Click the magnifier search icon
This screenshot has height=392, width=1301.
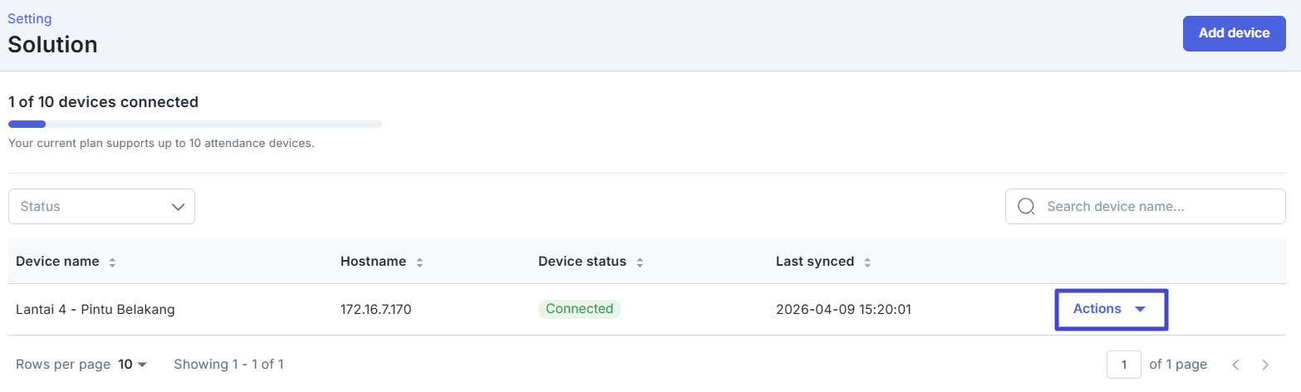pos(1026,207)
